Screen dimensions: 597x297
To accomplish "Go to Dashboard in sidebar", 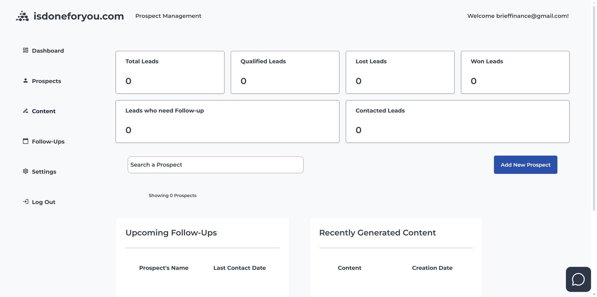I will (x=48, y=51).
